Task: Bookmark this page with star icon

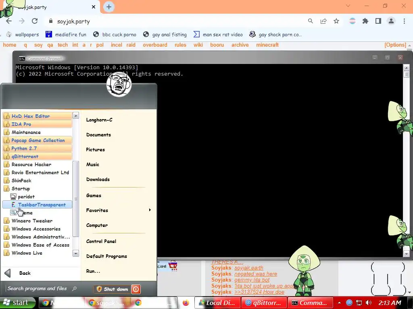Action: click(336, 21)
